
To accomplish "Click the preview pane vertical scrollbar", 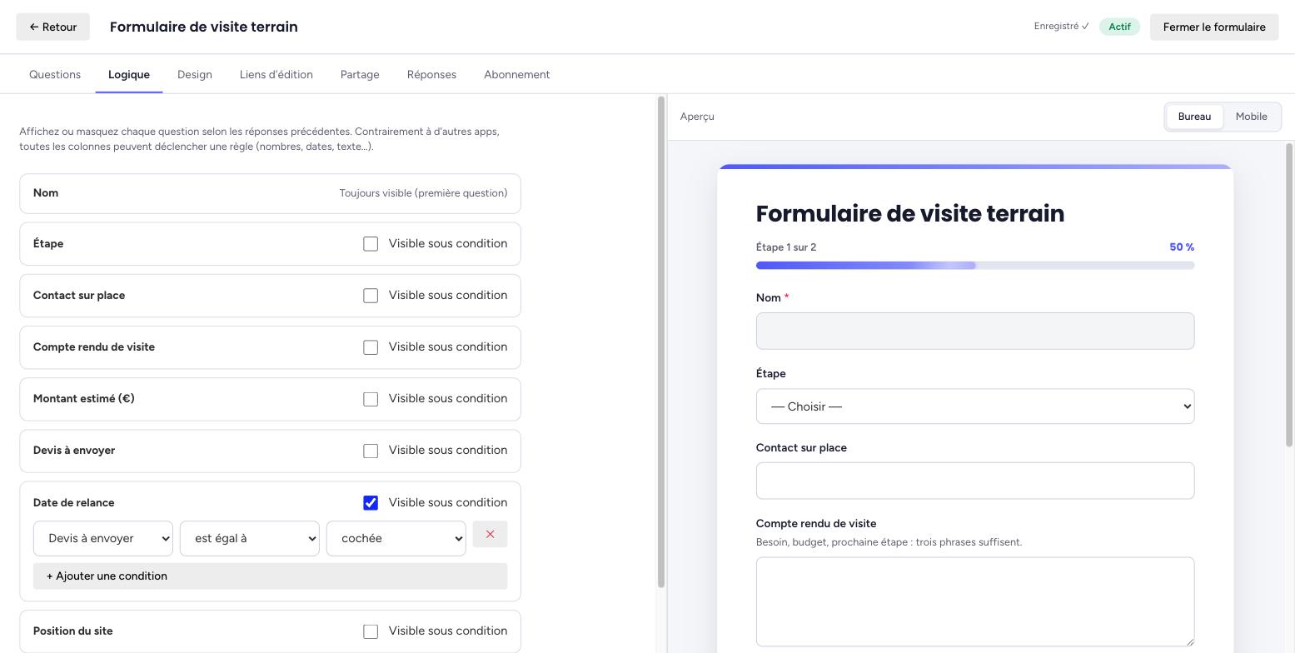I will [1290, 297].
